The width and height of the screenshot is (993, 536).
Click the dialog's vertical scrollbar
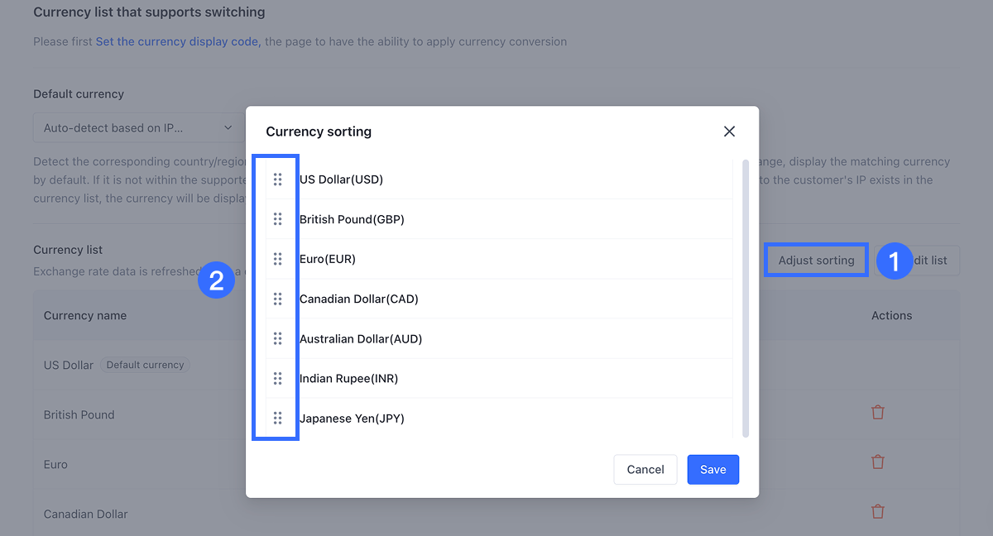tap(746, 298)
